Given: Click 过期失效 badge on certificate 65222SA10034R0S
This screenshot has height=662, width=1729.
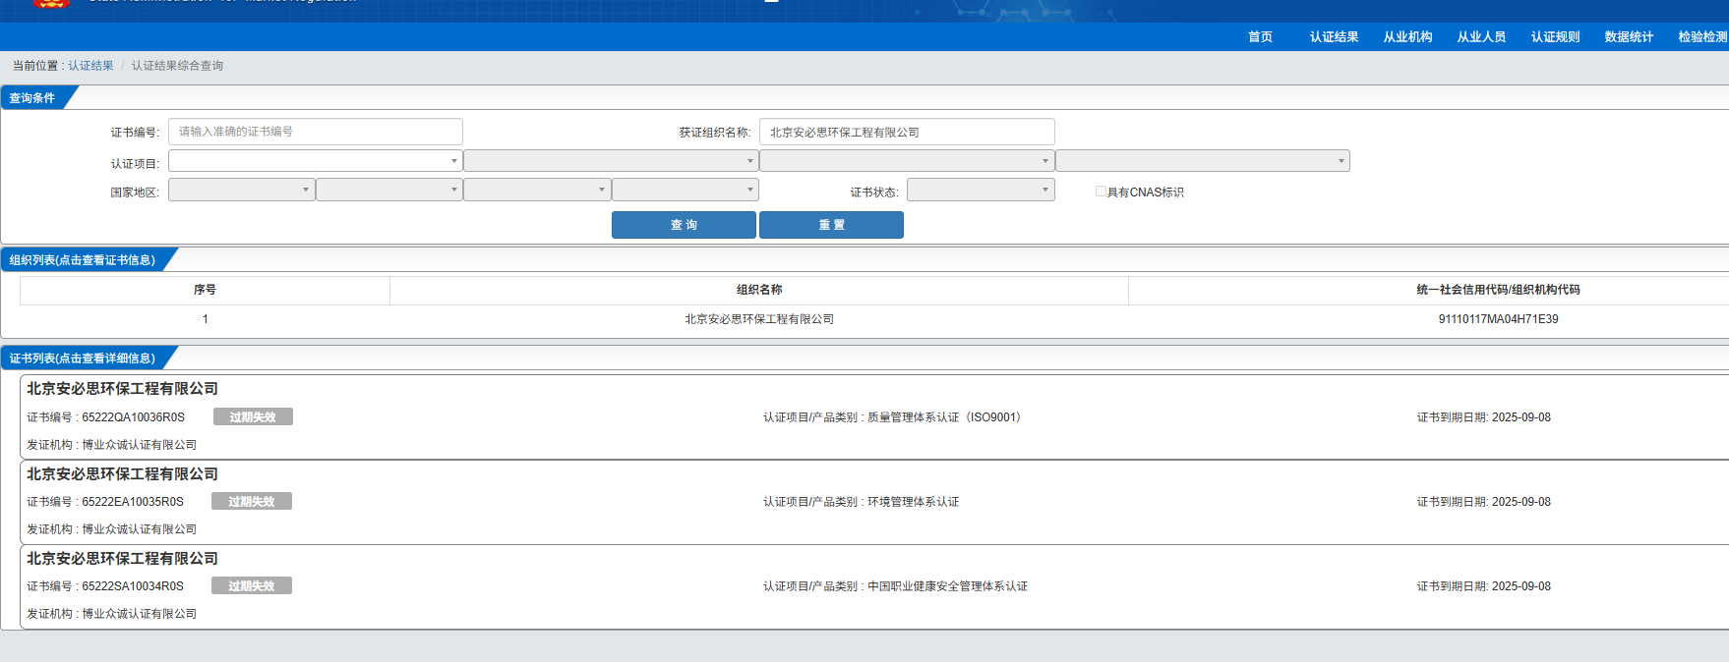Looking at the screenshot, I should point(252,586).
